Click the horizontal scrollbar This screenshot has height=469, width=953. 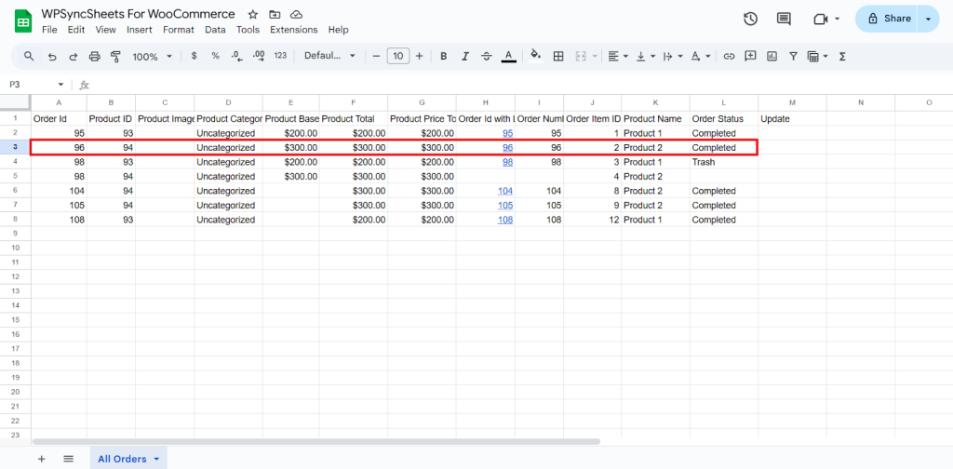[x=316, y=442]
